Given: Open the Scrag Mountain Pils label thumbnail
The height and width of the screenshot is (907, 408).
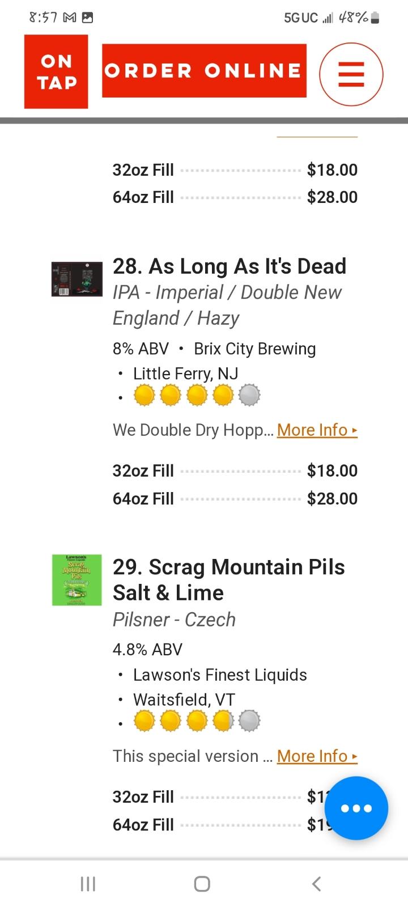Looking at the screenshot, I should 77,580.
